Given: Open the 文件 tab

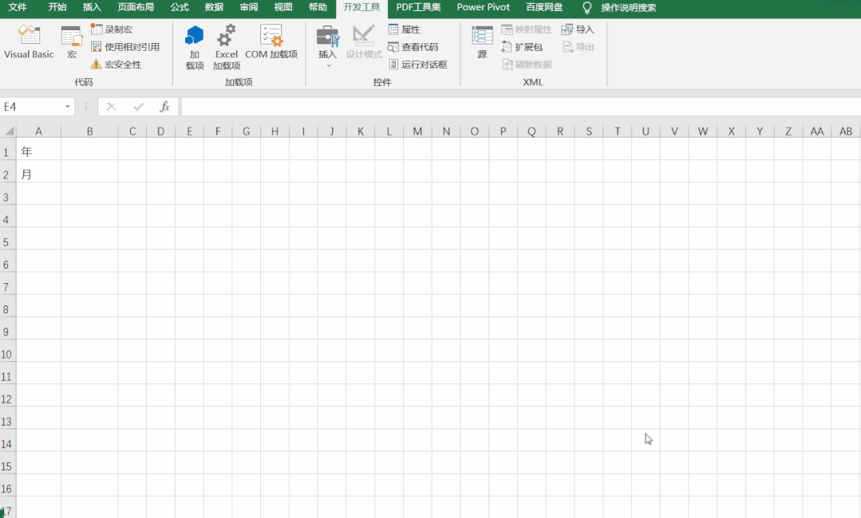Looking at the screenshot, I should (18, 7).
